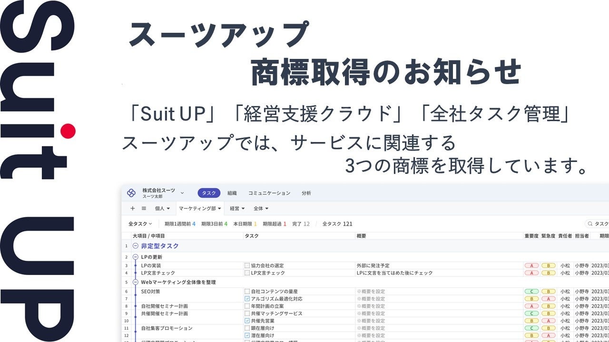Go to the コミュニケーション tab
The width and height of the screenshot is (609, 342).
(x=269, y=193)
